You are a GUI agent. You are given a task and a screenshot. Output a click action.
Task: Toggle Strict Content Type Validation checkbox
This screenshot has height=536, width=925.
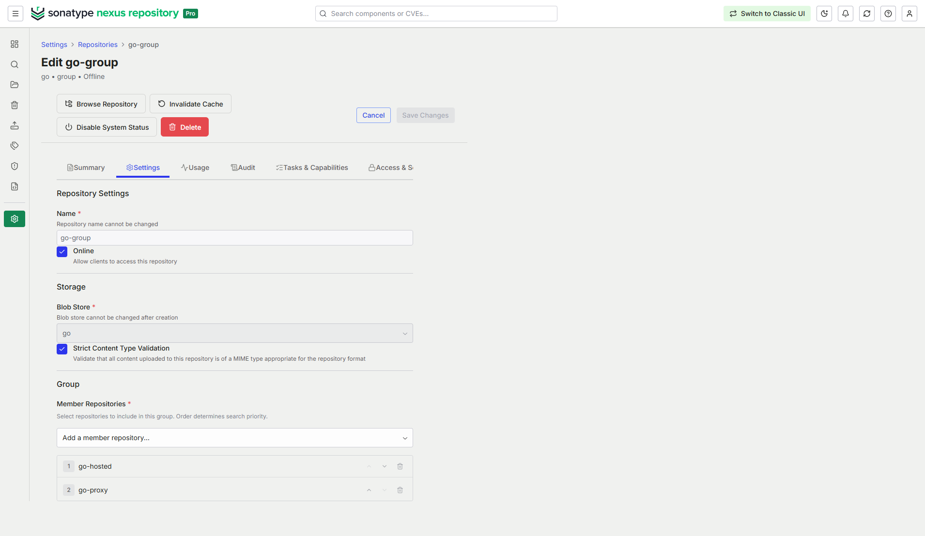62,349
